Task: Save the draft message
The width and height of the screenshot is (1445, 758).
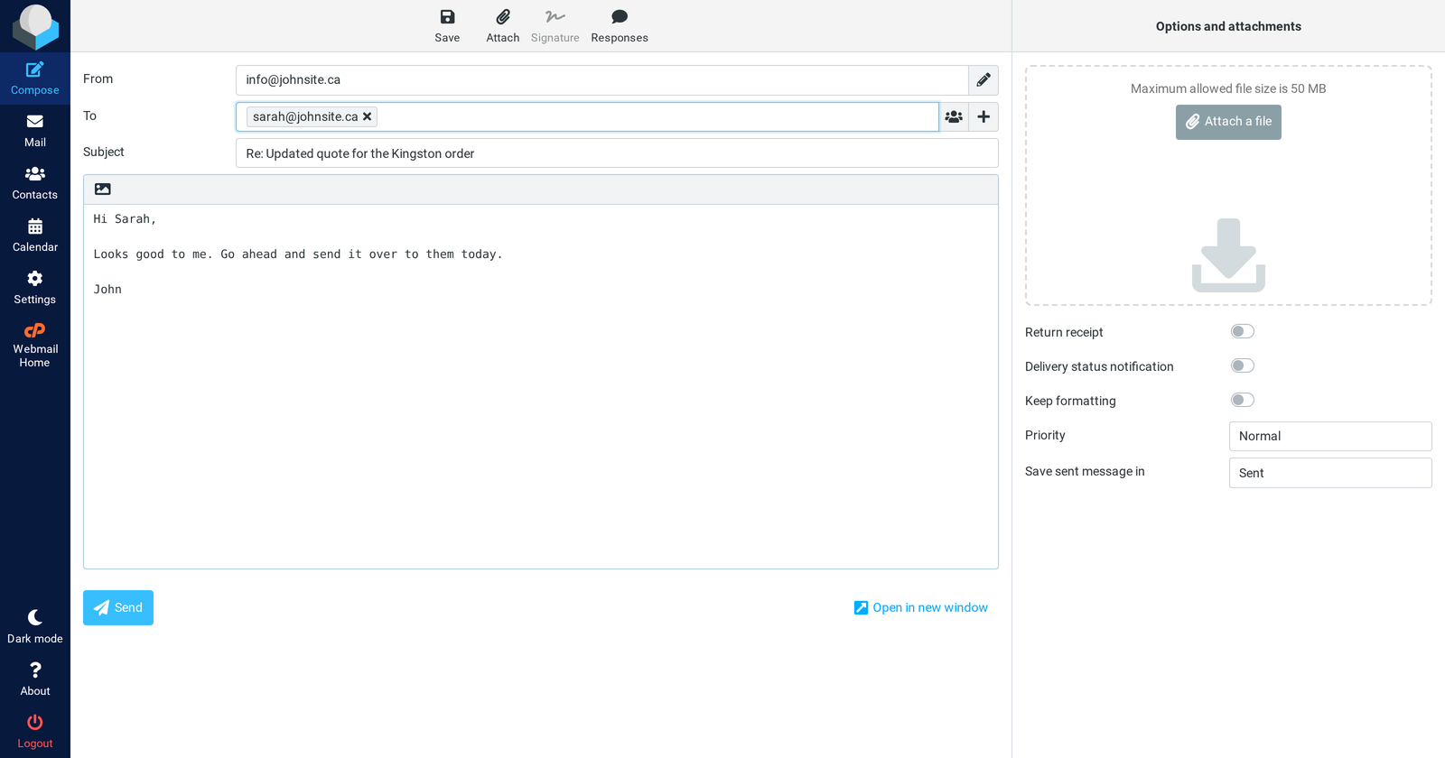Action: pos(447,26)
